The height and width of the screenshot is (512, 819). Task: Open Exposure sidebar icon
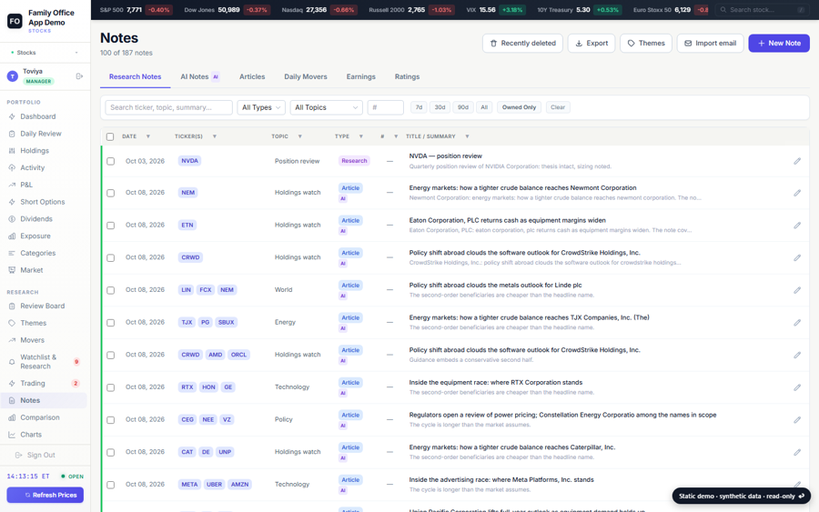point(12,236)
